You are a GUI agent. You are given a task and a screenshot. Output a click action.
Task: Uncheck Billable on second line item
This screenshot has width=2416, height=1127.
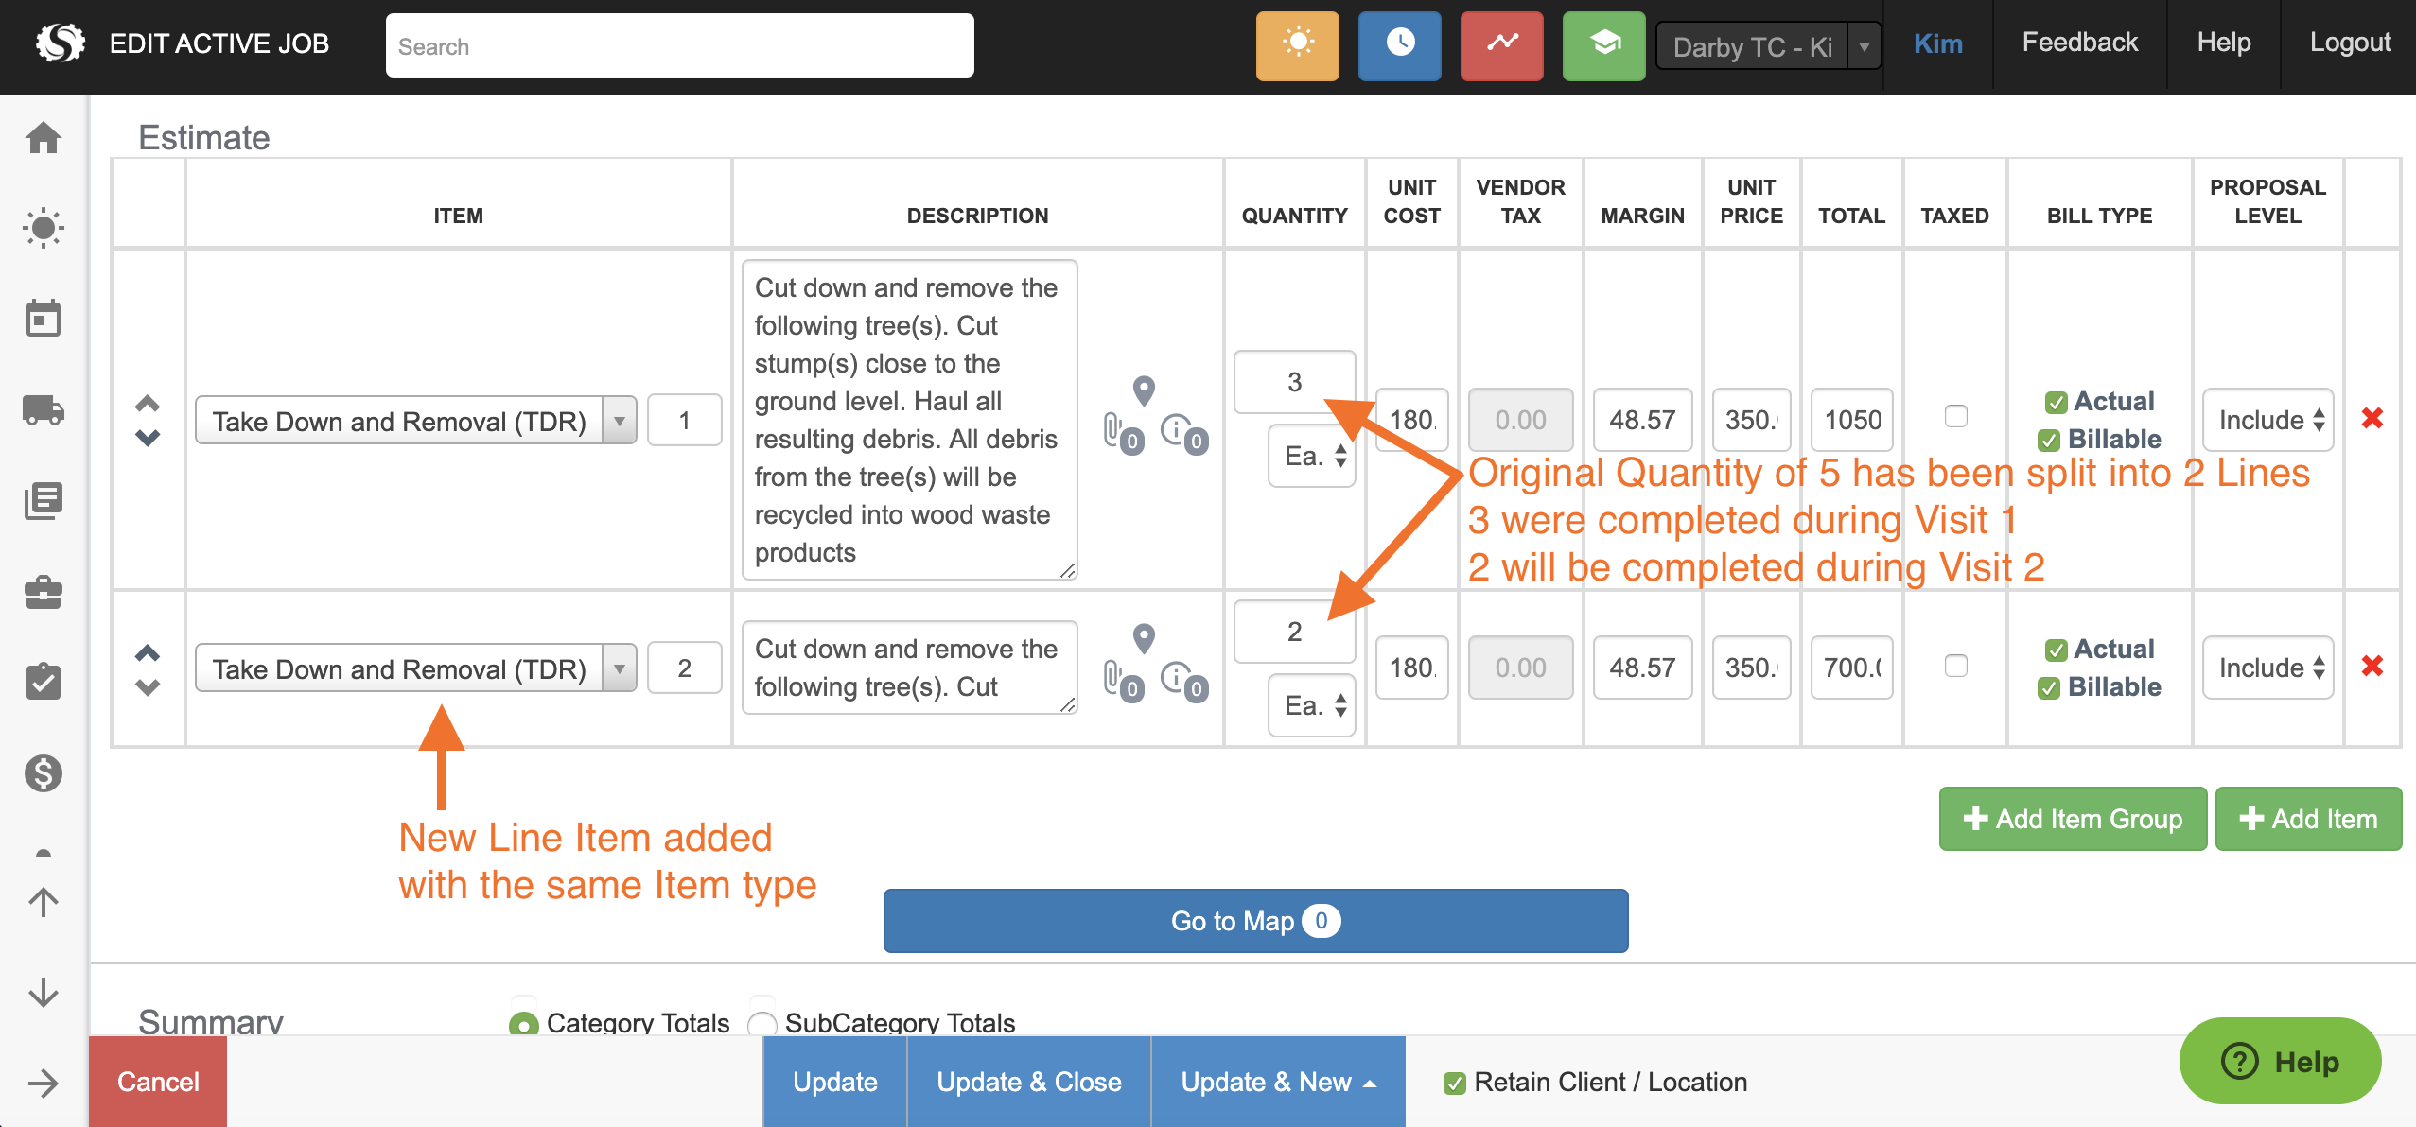tap(2049, 687)
